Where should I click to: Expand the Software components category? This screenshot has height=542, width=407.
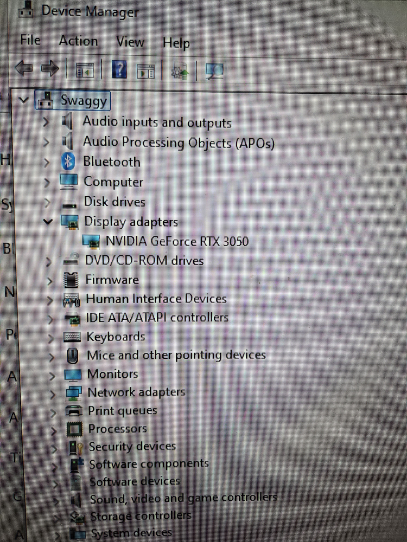pyautogui.click(x=55, y=466)
